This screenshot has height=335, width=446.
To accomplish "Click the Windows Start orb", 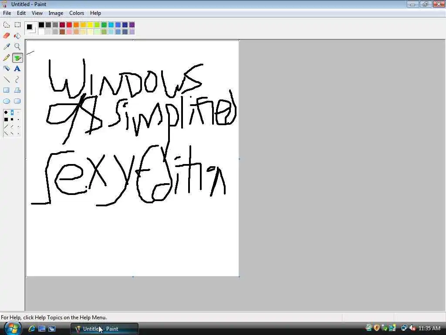I will coord(13,328).
